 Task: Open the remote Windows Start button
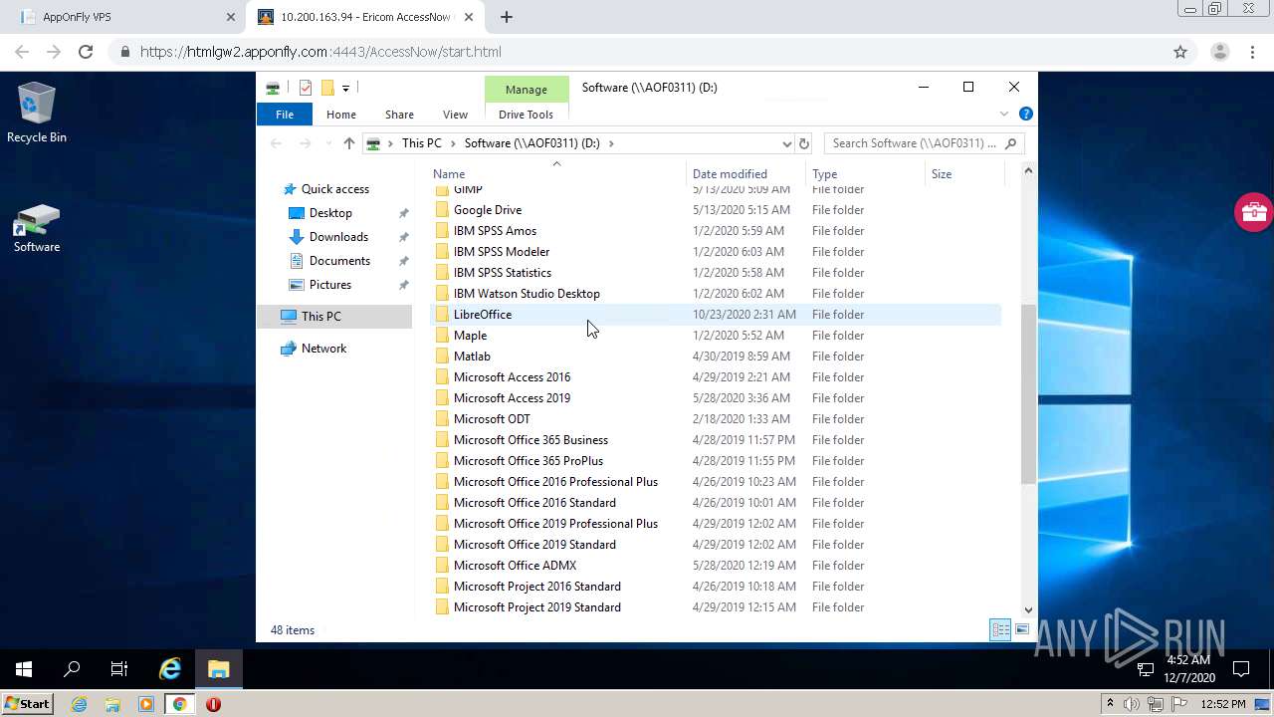(x=24, y=669)
